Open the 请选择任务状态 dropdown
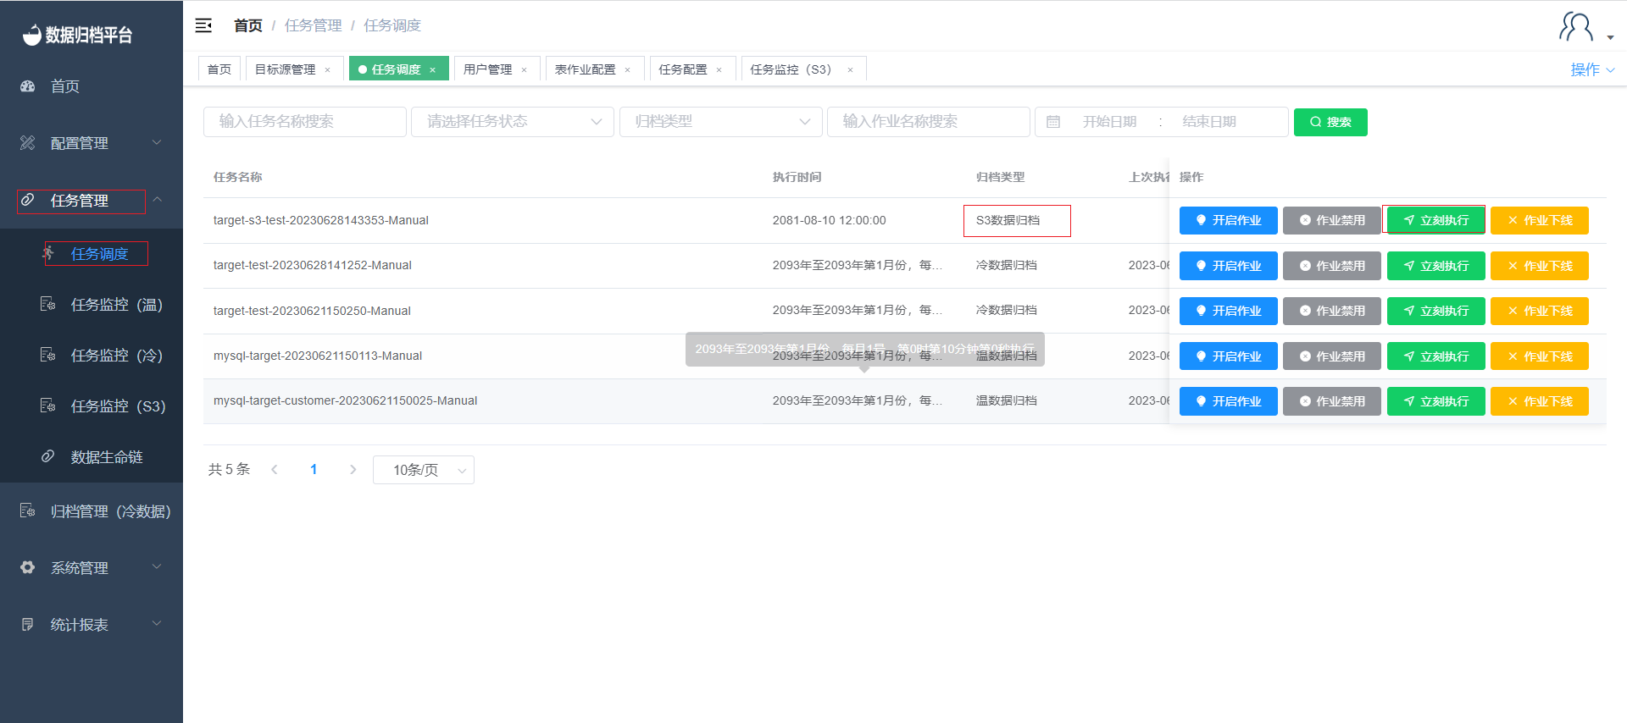The width and height of the screenshot is (1627, 723). pyautogui.click(x=513, y=122)
